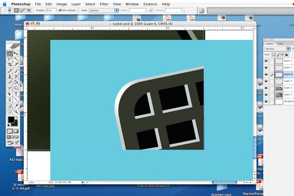The height and width of the screenshot is (196, 294).
Task: Select the Eraser tool
Action: [x=10, y=82]
